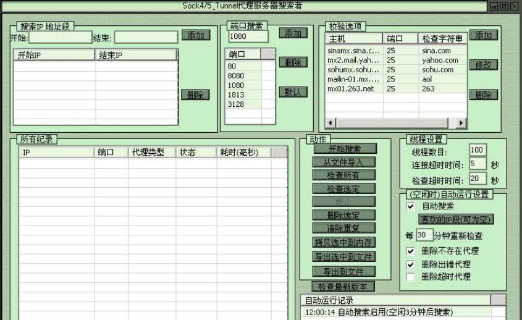This screenshot has height=320, width=522.
Task: Click the 连接超时时间 input field
Action: [x=478, y=164]
